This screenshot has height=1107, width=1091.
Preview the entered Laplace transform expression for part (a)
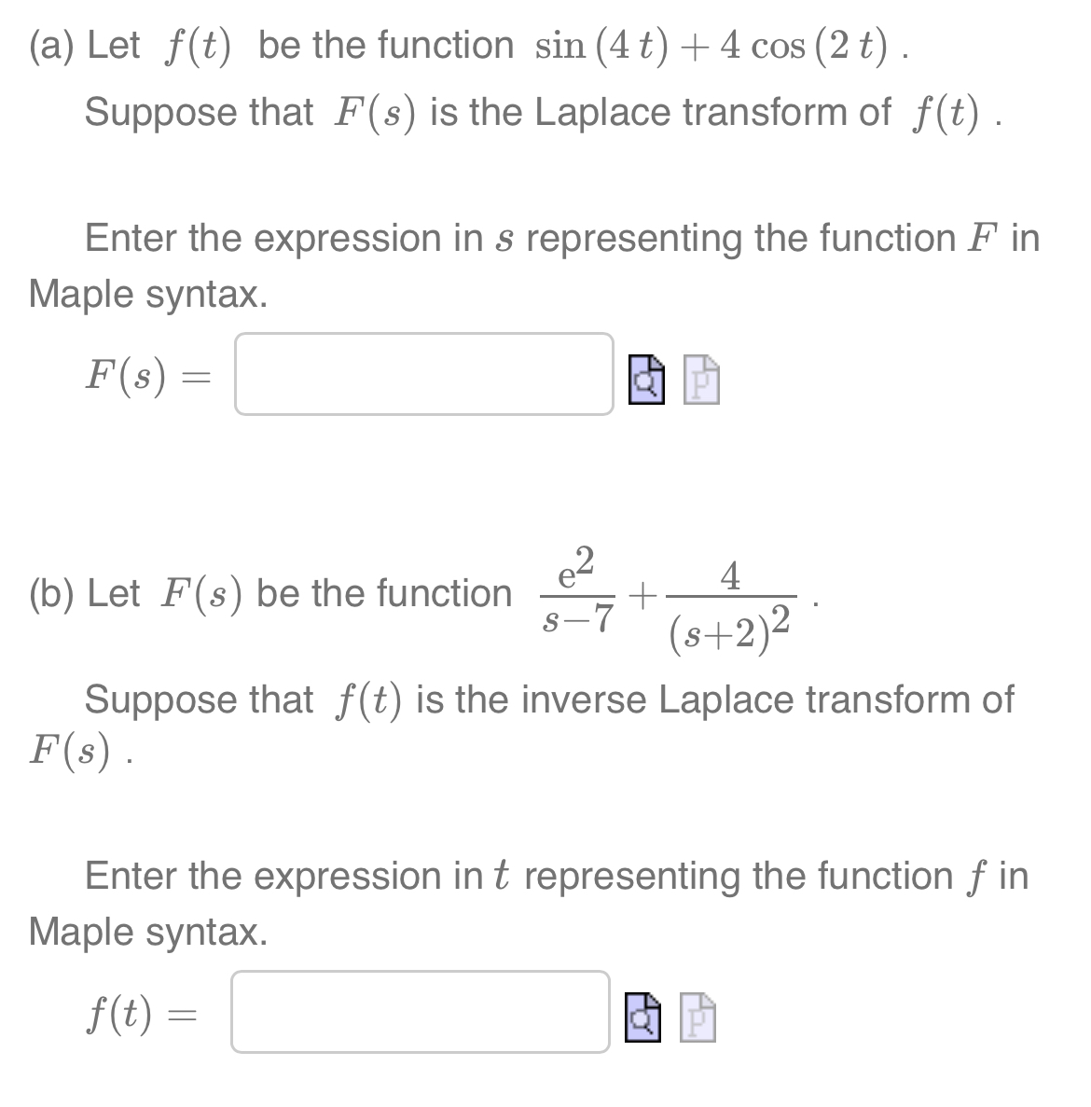645,379
